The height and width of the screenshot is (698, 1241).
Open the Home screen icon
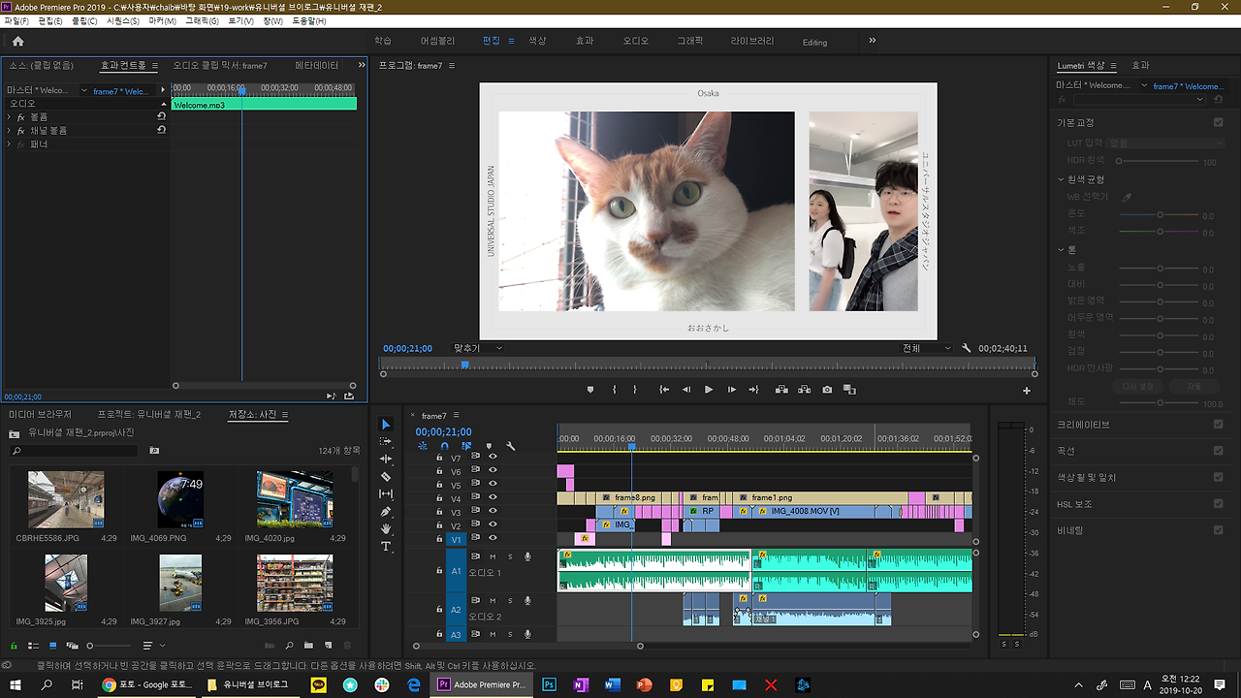(x=17, y=42)
